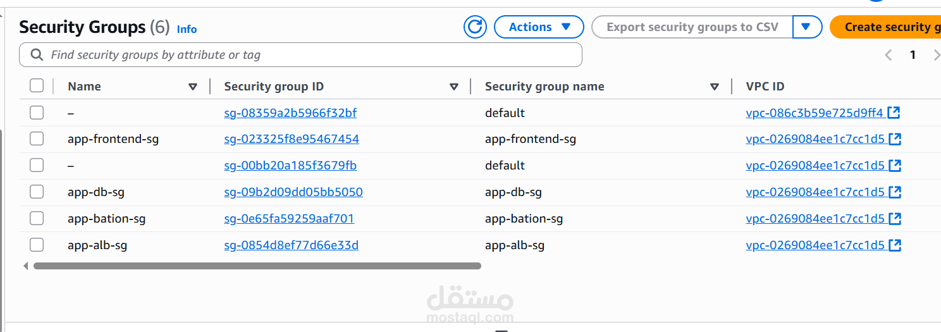Viewport: 941px width, 332px height.
Task: Open external link icon for vpc-086c3b59e725d9ff4
Action: 894,113
